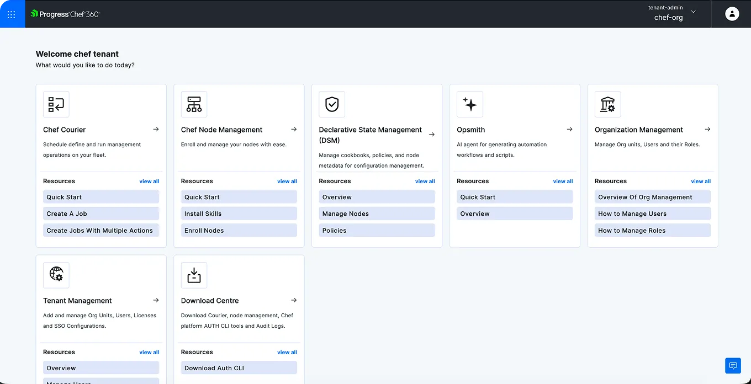
Task: Click the Organization Management building icon
Action: pyautogui.click(x=608, y=104)
